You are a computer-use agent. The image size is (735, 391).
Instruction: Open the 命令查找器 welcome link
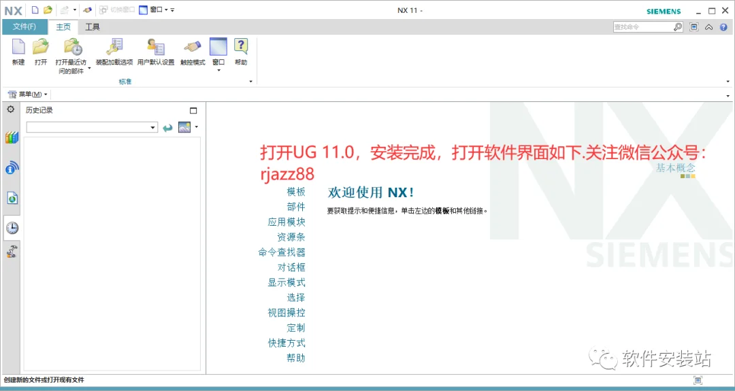point(282,252)
